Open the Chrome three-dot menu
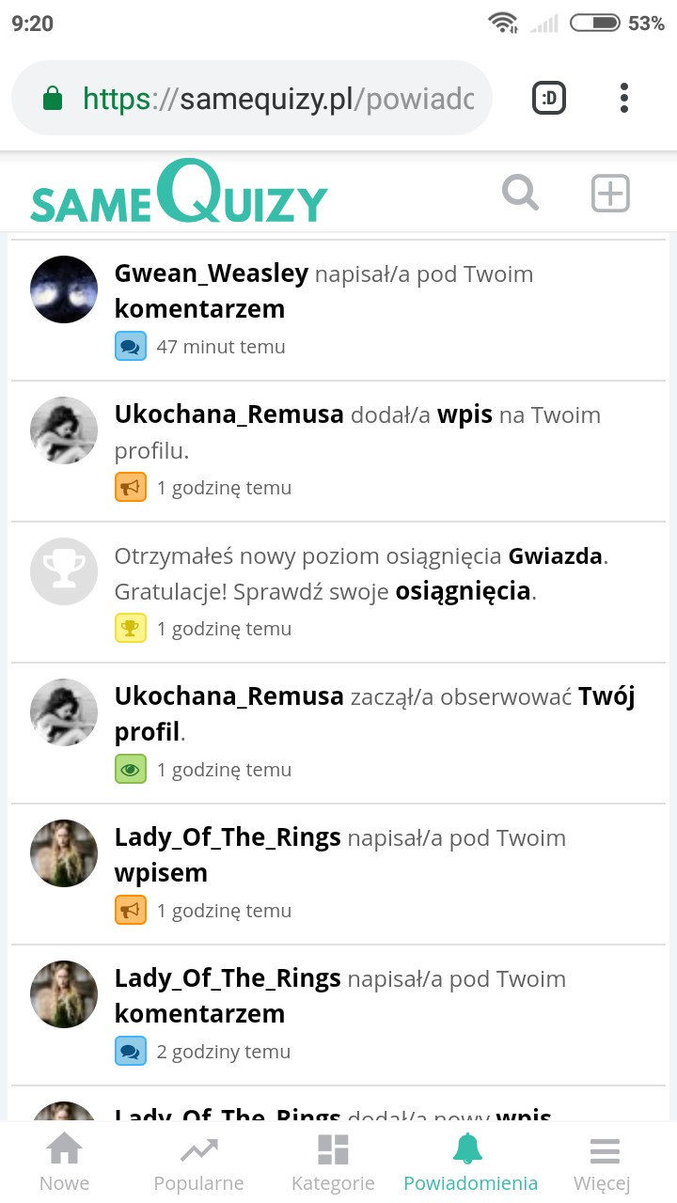 click(x=624, y=98)
